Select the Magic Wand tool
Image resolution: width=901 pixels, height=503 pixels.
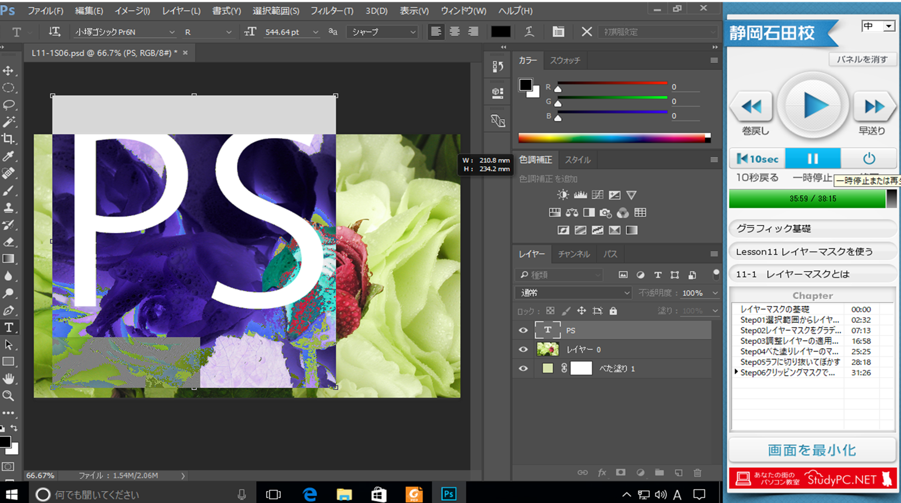(8, 122)
